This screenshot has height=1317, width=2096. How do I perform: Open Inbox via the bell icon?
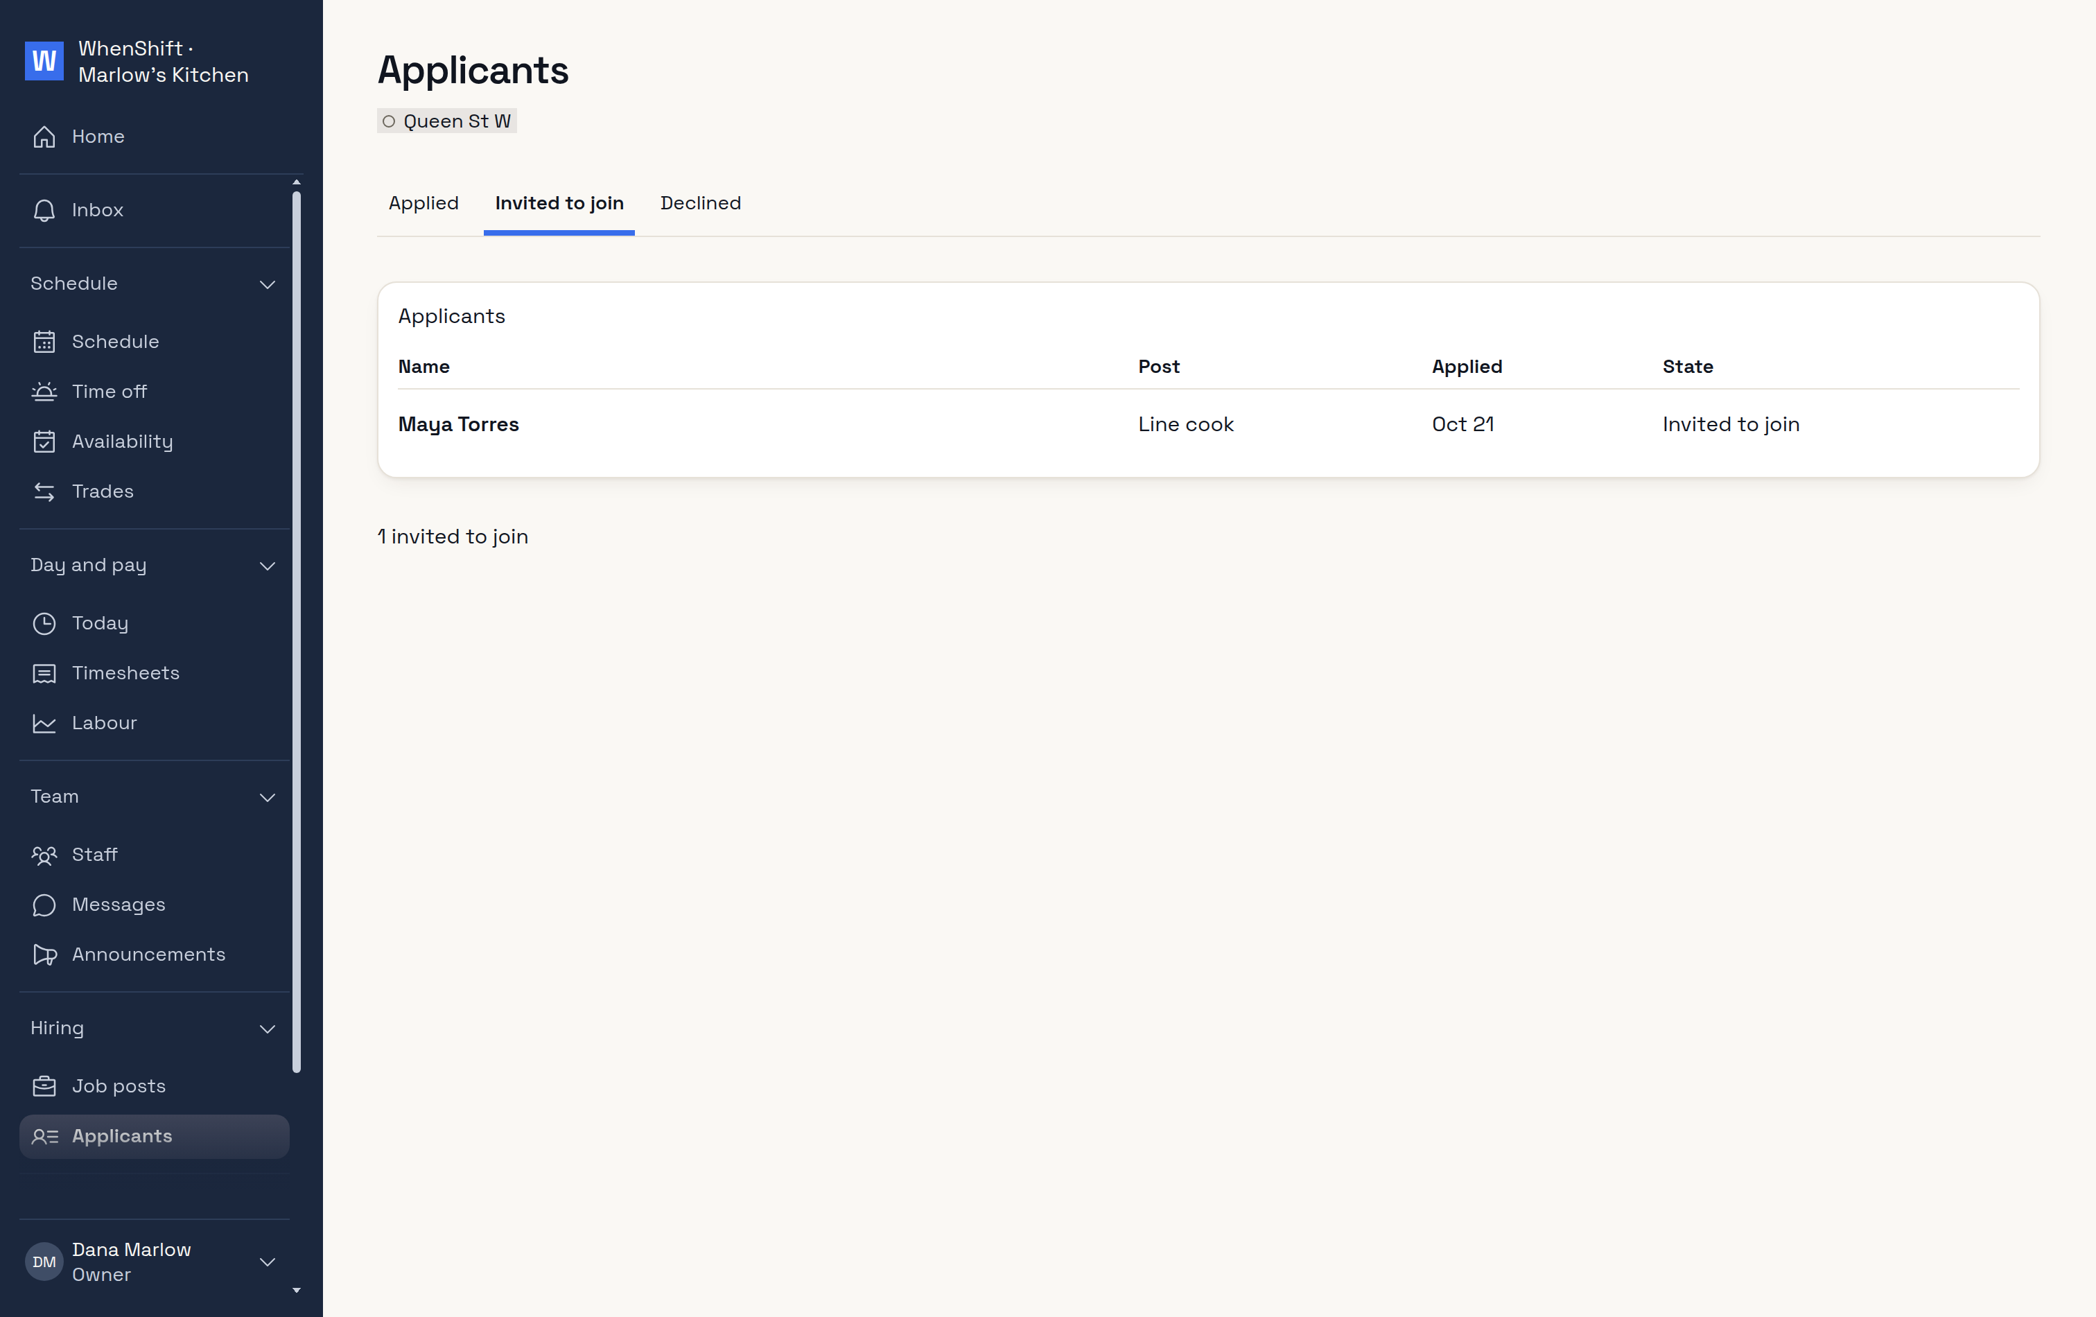(x=44, y=211)
